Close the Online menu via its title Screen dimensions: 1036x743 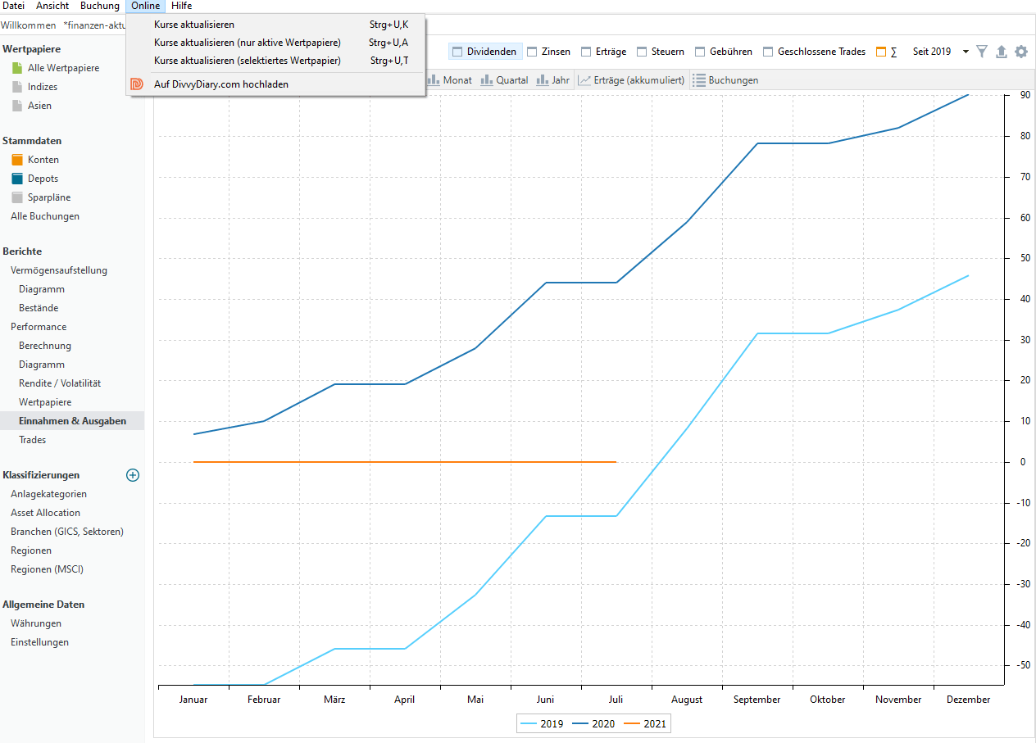pyautogui.click(x=146, y=6)
